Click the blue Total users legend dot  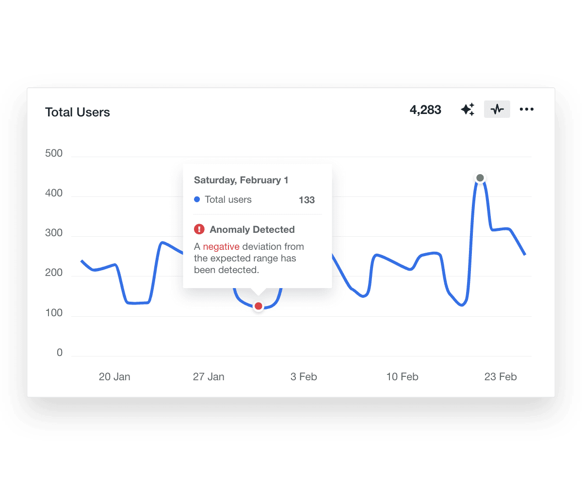[x=197, y=199]
